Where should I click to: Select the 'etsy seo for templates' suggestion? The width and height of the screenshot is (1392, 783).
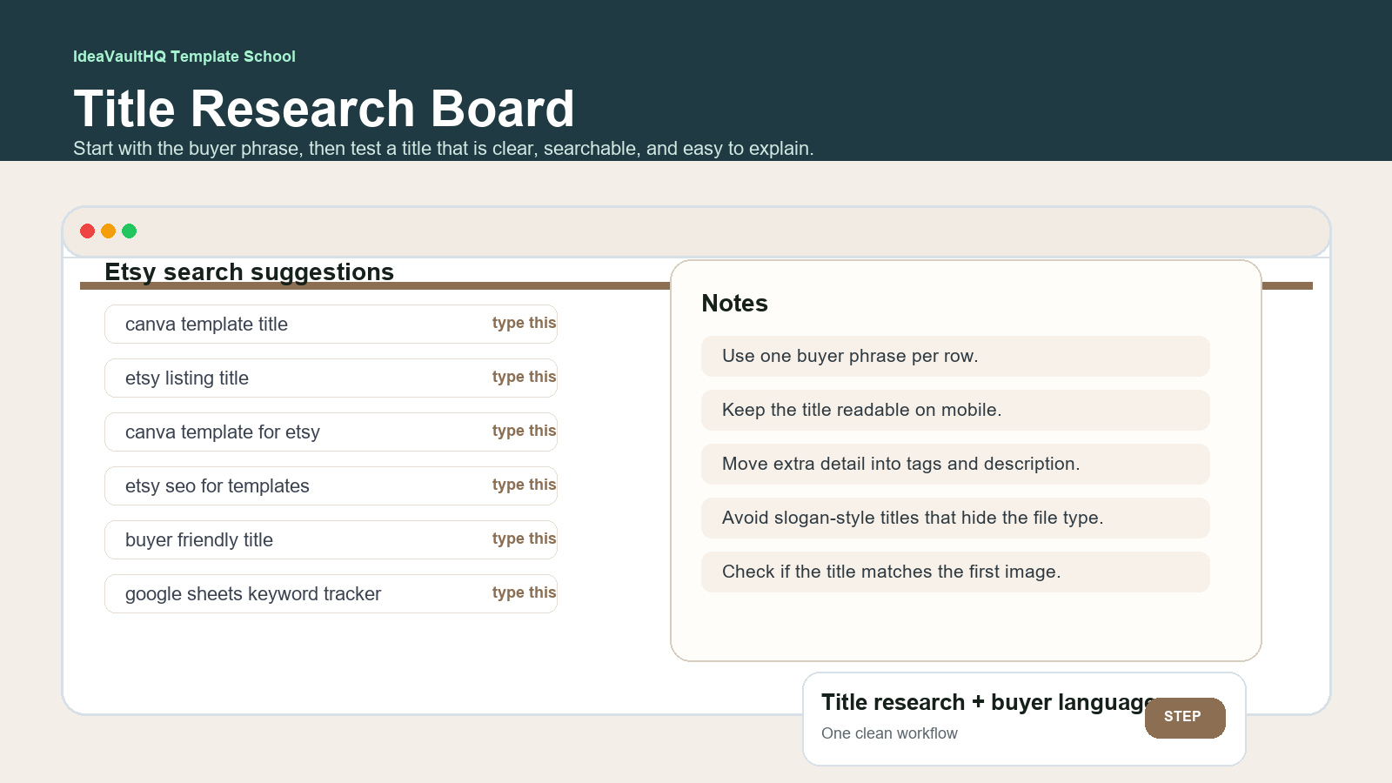331,485
